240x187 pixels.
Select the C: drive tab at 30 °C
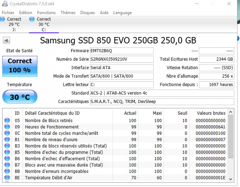43,24
